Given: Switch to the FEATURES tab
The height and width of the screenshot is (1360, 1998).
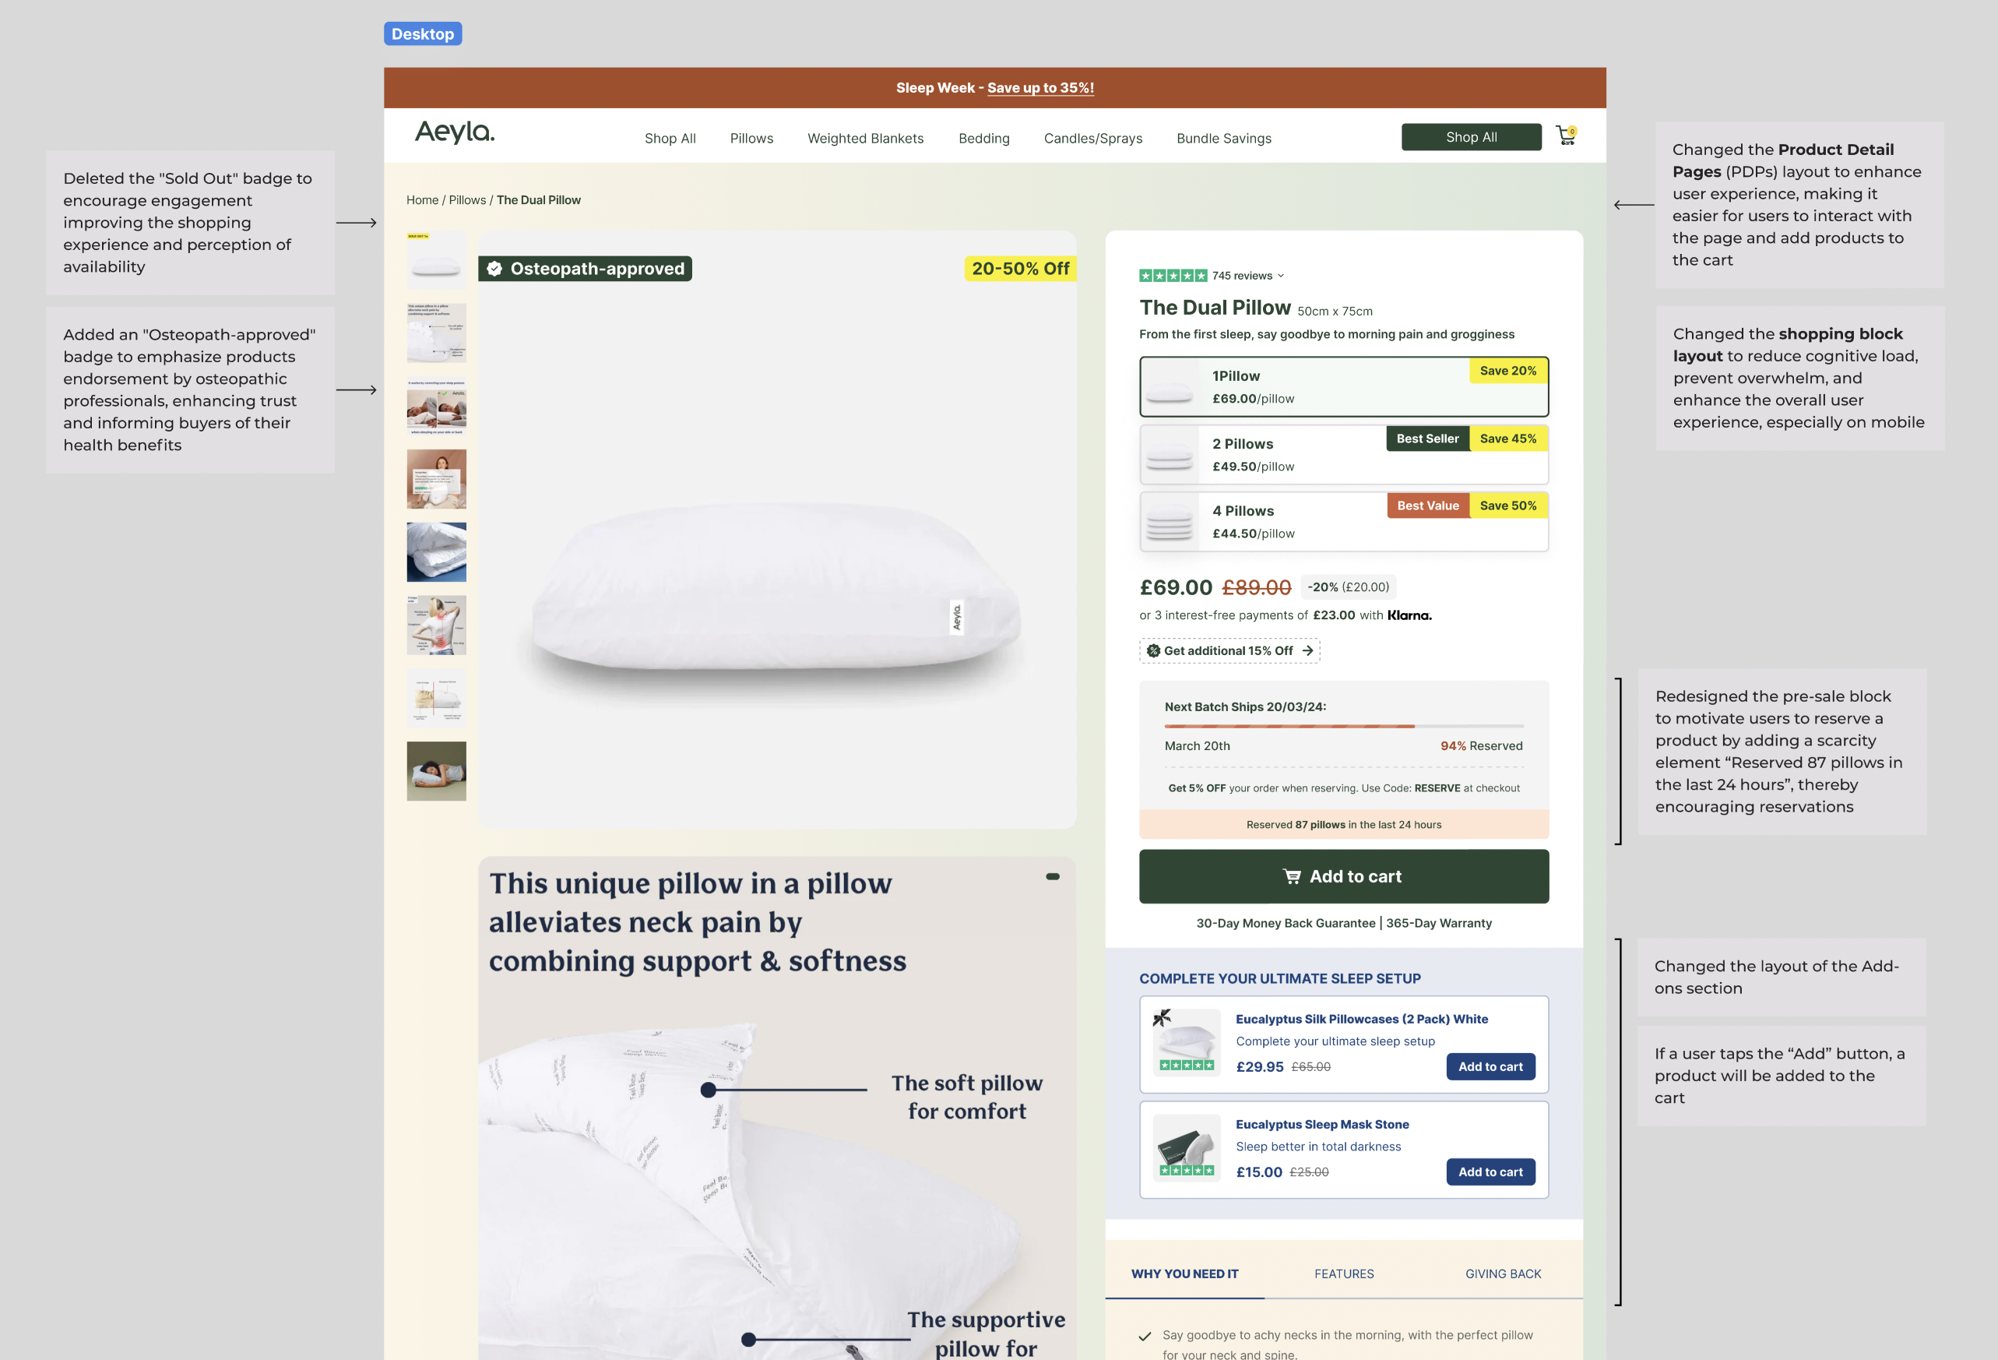Looking at the screenshot, I should coord(1344,1274).
